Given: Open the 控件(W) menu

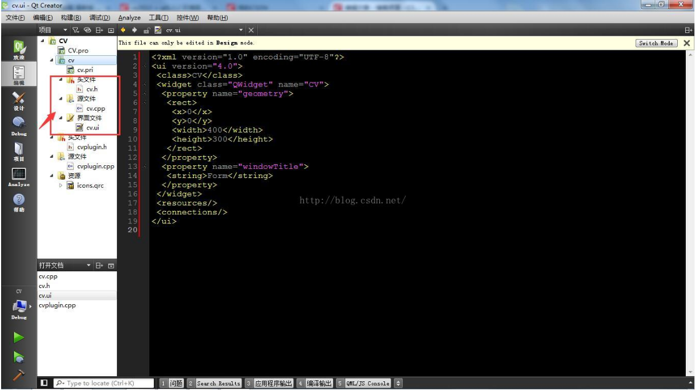Looking at the screenshot, I should pyautogui.click(x=188, y=18).
